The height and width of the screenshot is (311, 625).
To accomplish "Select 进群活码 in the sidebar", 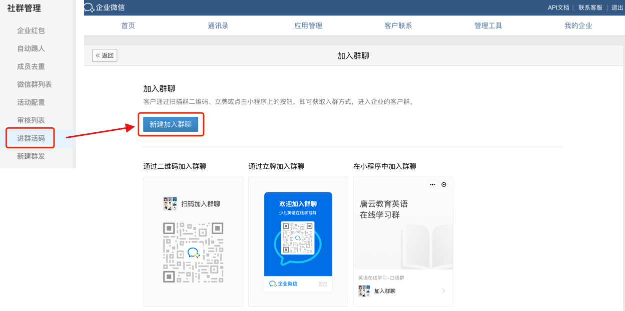I will click(x=31, y=138).
